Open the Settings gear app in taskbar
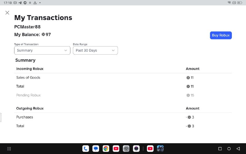Screen dimensions: 246x154 126,148
